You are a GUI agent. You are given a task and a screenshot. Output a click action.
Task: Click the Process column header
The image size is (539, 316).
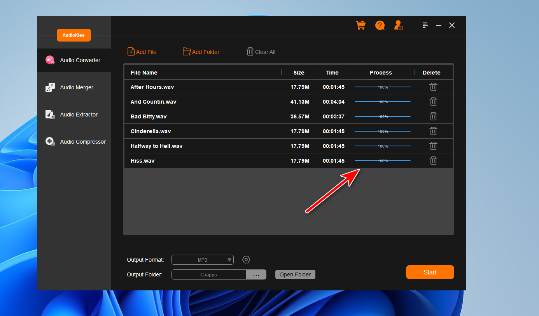click(x=381, y=73)
